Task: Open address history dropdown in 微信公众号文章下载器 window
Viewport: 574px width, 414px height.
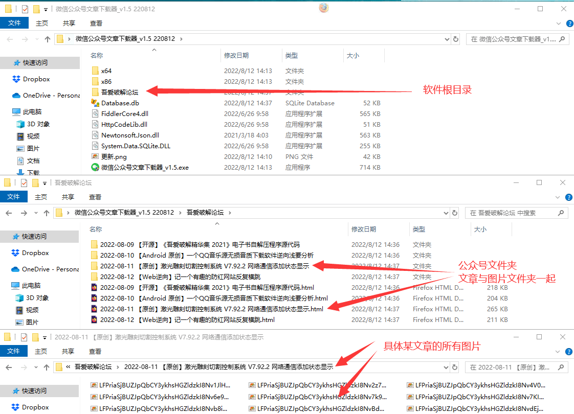Action: click(x=447, y=39)
